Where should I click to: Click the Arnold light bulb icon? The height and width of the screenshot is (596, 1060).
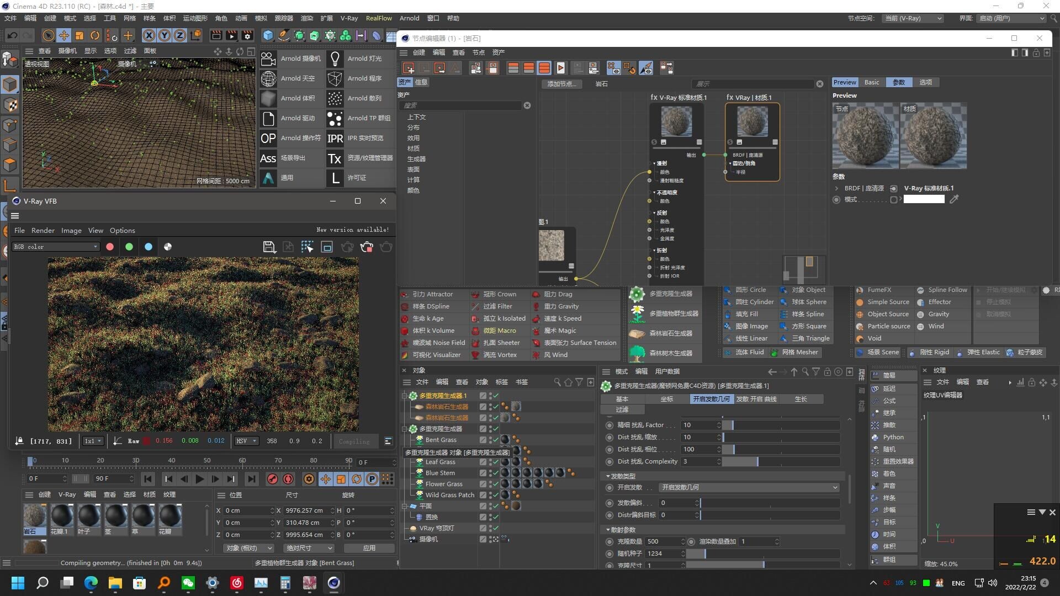tap(335, 58)
